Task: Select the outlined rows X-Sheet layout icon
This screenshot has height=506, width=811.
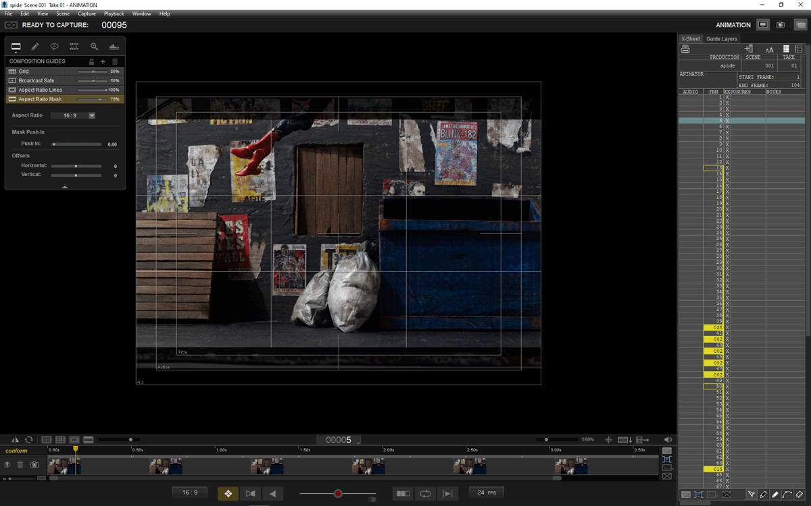Action: (x=798, y=49)
